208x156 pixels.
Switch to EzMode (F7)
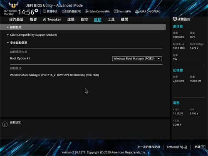click(177, 147)
